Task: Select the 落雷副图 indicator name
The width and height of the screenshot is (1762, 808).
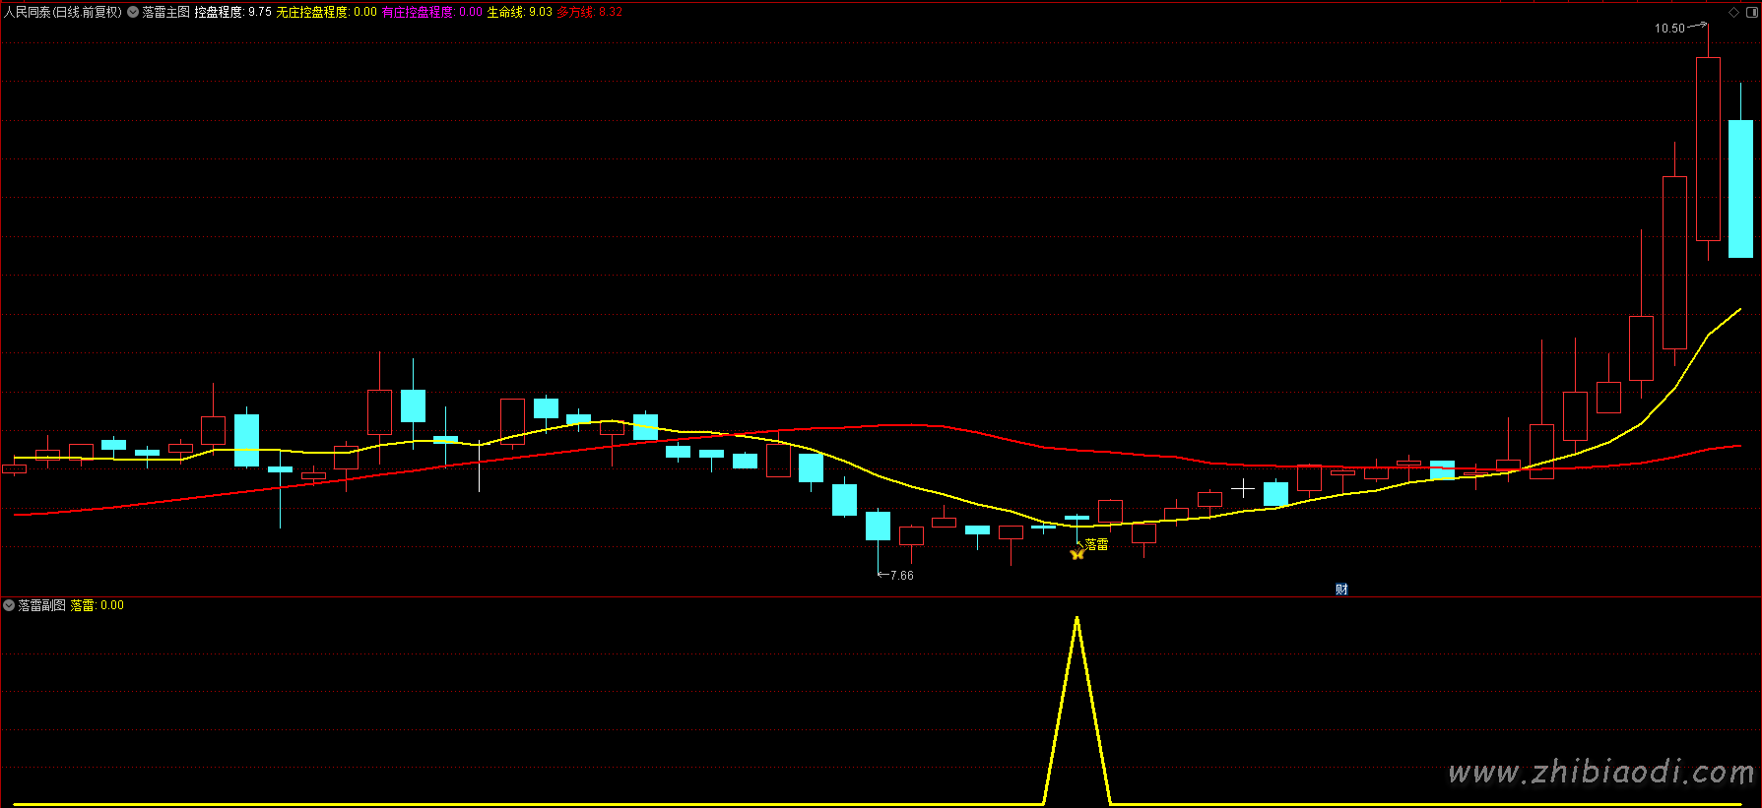Action: point(41,605)
